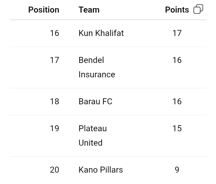Click position number 17
Screen dimensions: 216x184
click(x=54, y=60)
